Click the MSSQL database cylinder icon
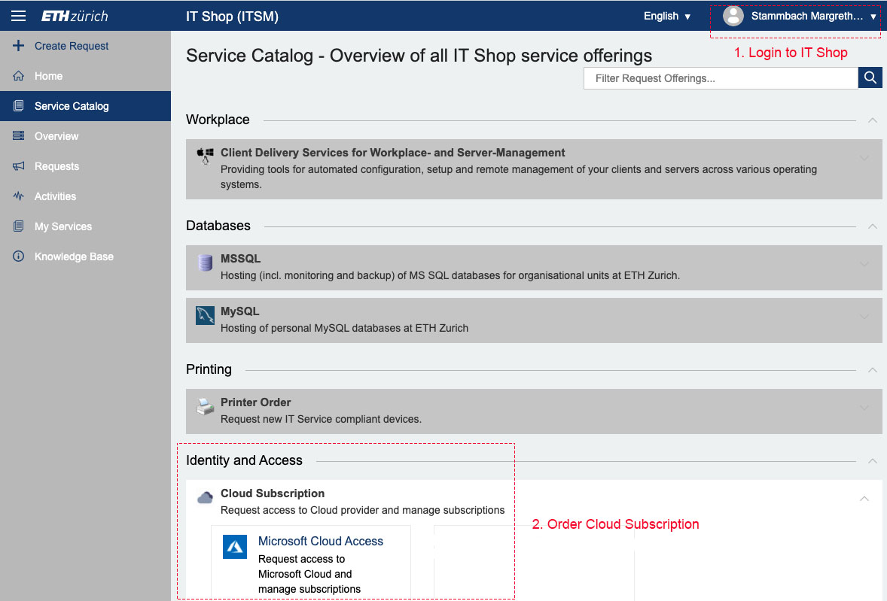 click(205, 262)
